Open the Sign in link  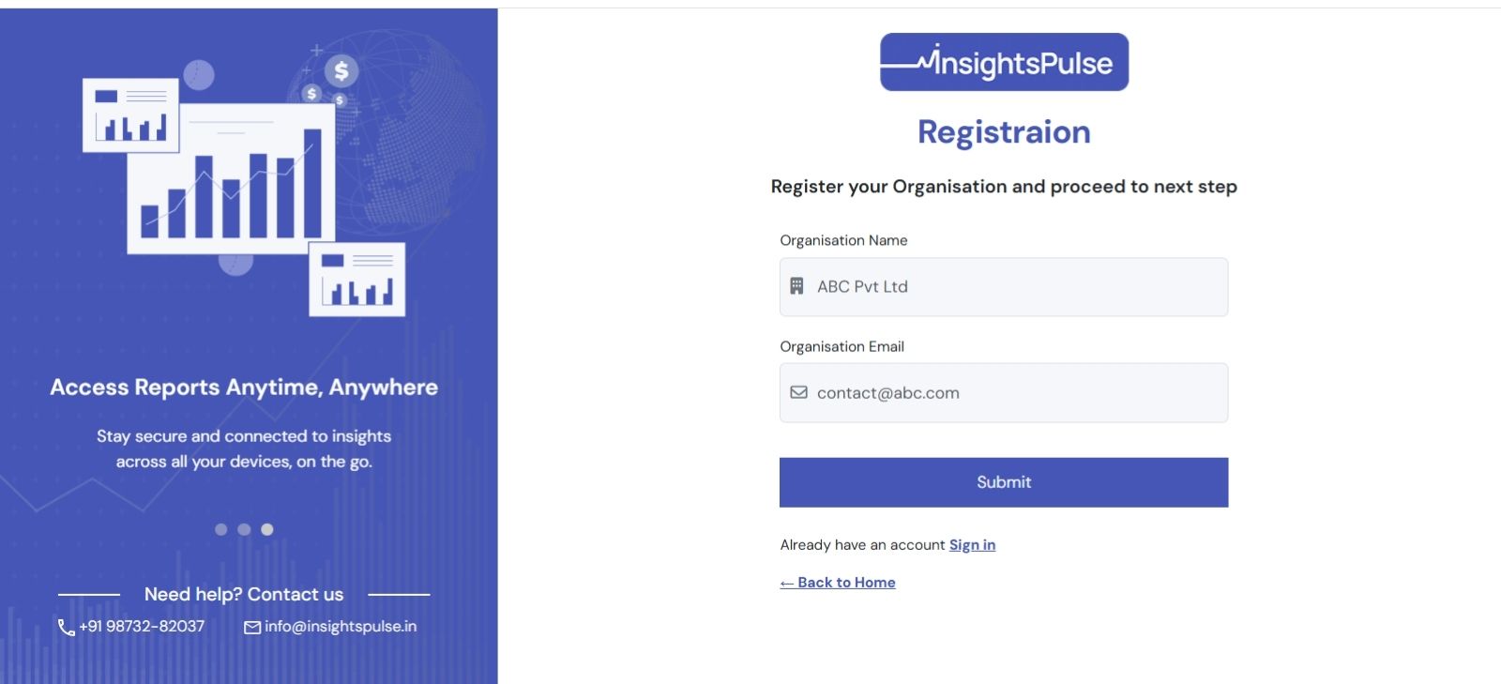pyautogui.click(x=972, y=545)
